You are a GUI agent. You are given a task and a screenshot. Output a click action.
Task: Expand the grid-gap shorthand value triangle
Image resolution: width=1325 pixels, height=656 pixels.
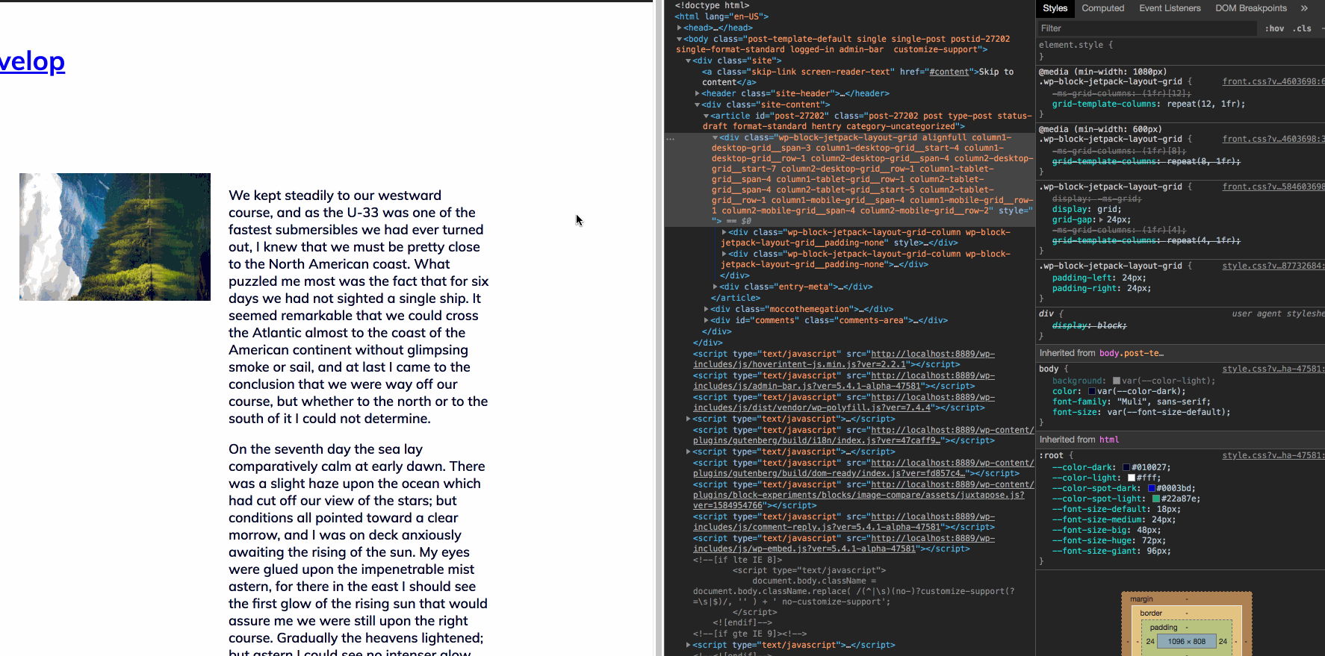click(x=1101, y=219)
